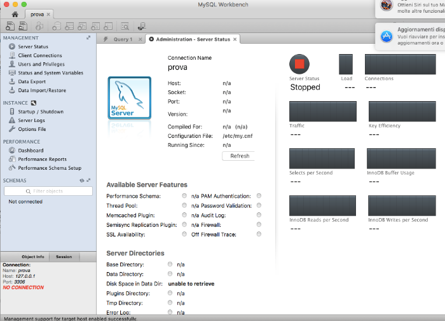Click the Audit Log status indicator
Screen dimensions: 445x321
(259, 215)
